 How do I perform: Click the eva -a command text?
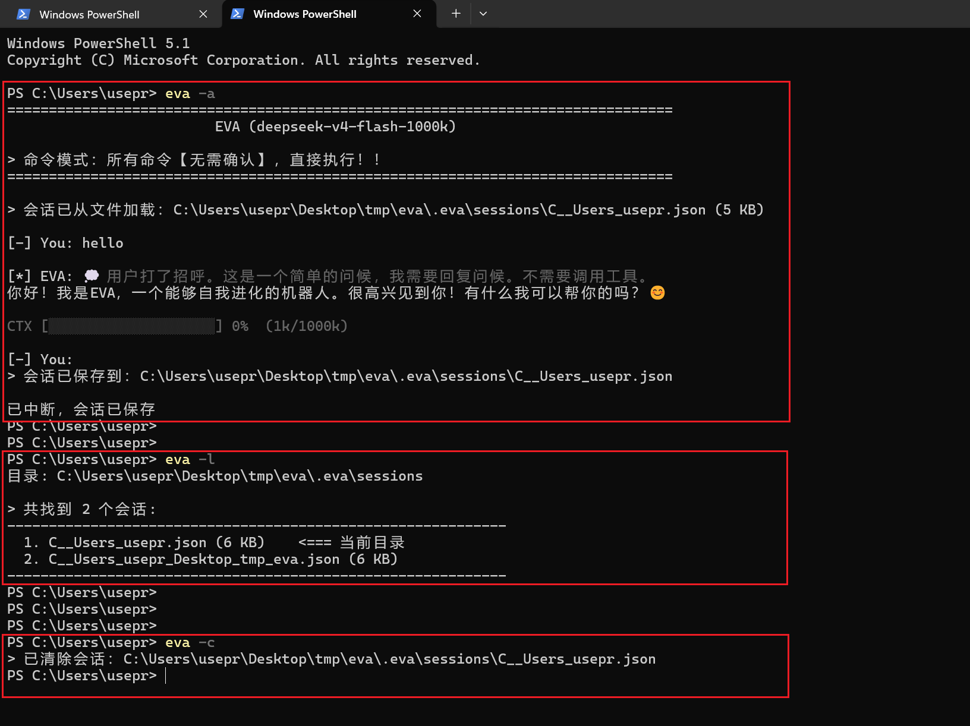coord(190,94)
